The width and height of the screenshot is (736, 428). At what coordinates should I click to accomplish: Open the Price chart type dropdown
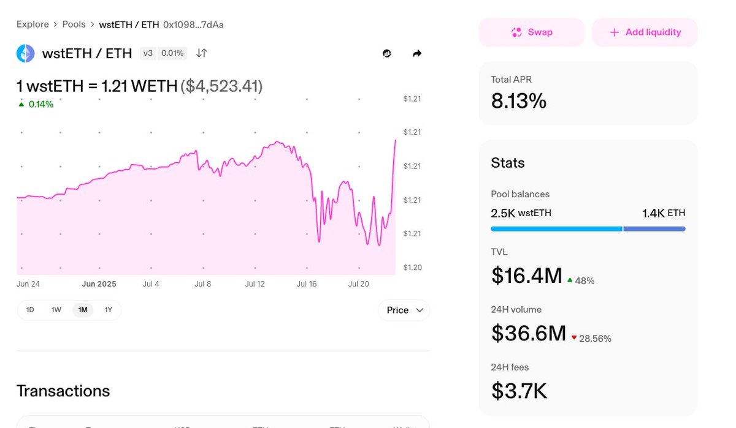[x=404, y=310]
